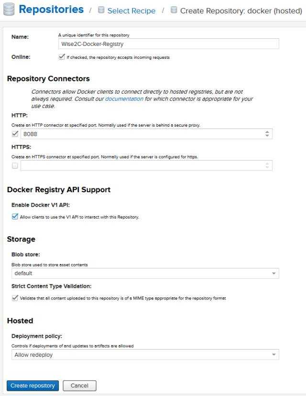The height and width of the screenshot is (396, 306).
Task: Go to Select Recipe breadcrumb
Action: [131, 11]
